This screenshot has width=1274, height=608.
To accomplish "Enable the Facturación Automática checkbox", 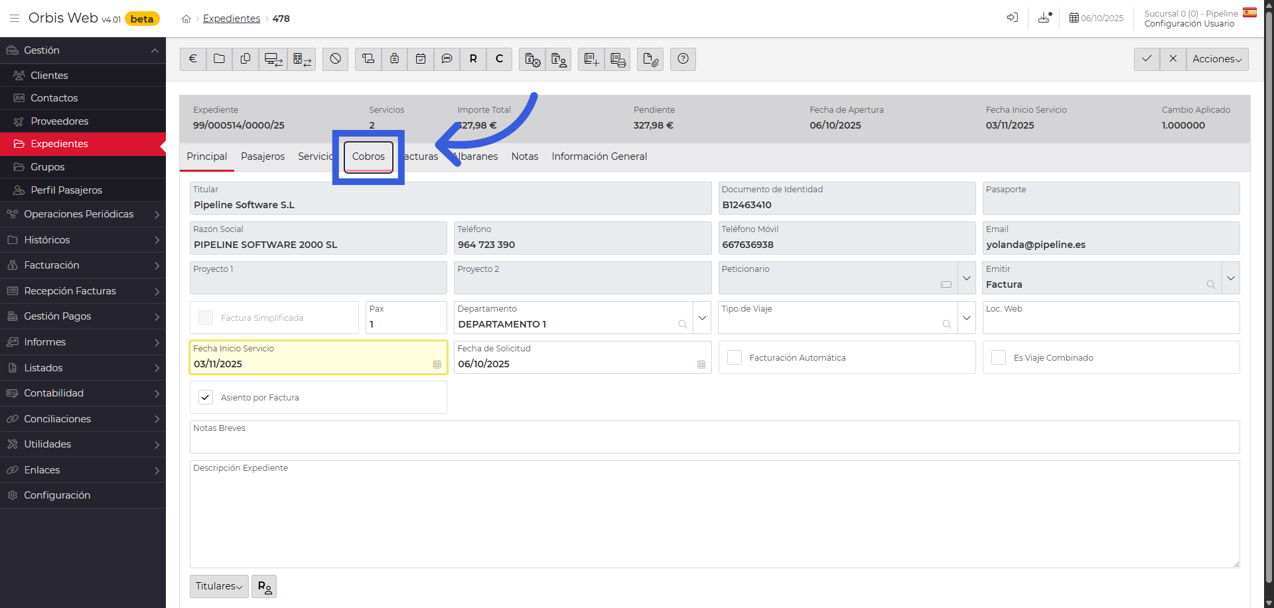I will [x=735, y=357].
